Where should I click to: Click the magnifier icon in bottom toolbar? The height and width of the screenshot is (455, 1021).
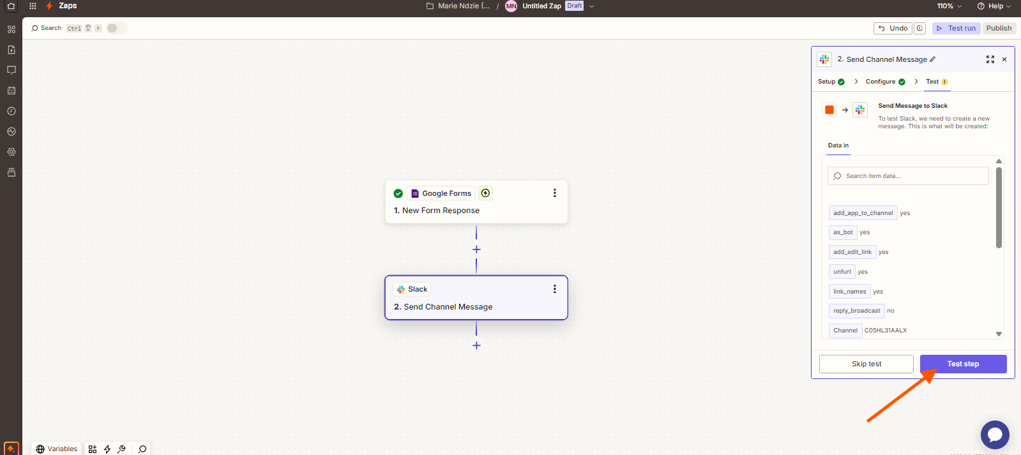[x=142, y=449]
